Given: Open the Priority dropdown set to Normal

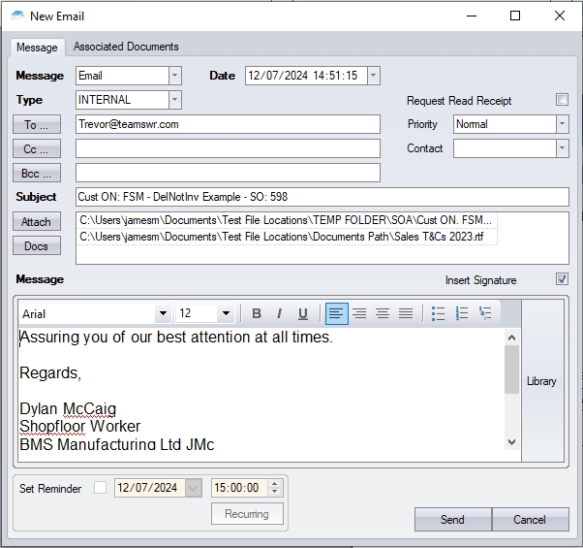Looking at the screenshot, I should pyautogui.click(x=562, y=124).
